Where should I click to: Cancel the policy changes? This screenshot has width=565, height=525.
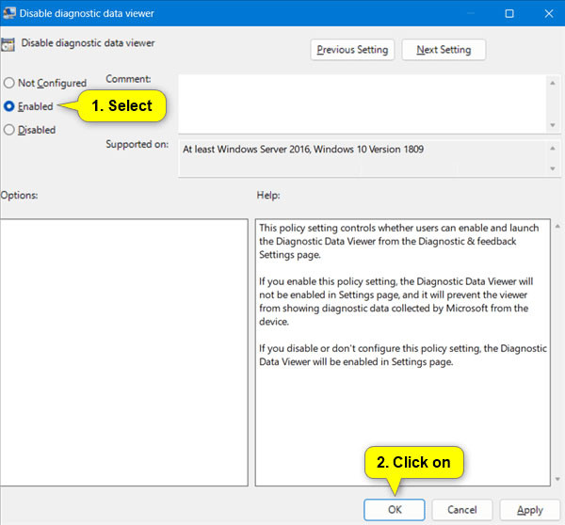point(461,509)
